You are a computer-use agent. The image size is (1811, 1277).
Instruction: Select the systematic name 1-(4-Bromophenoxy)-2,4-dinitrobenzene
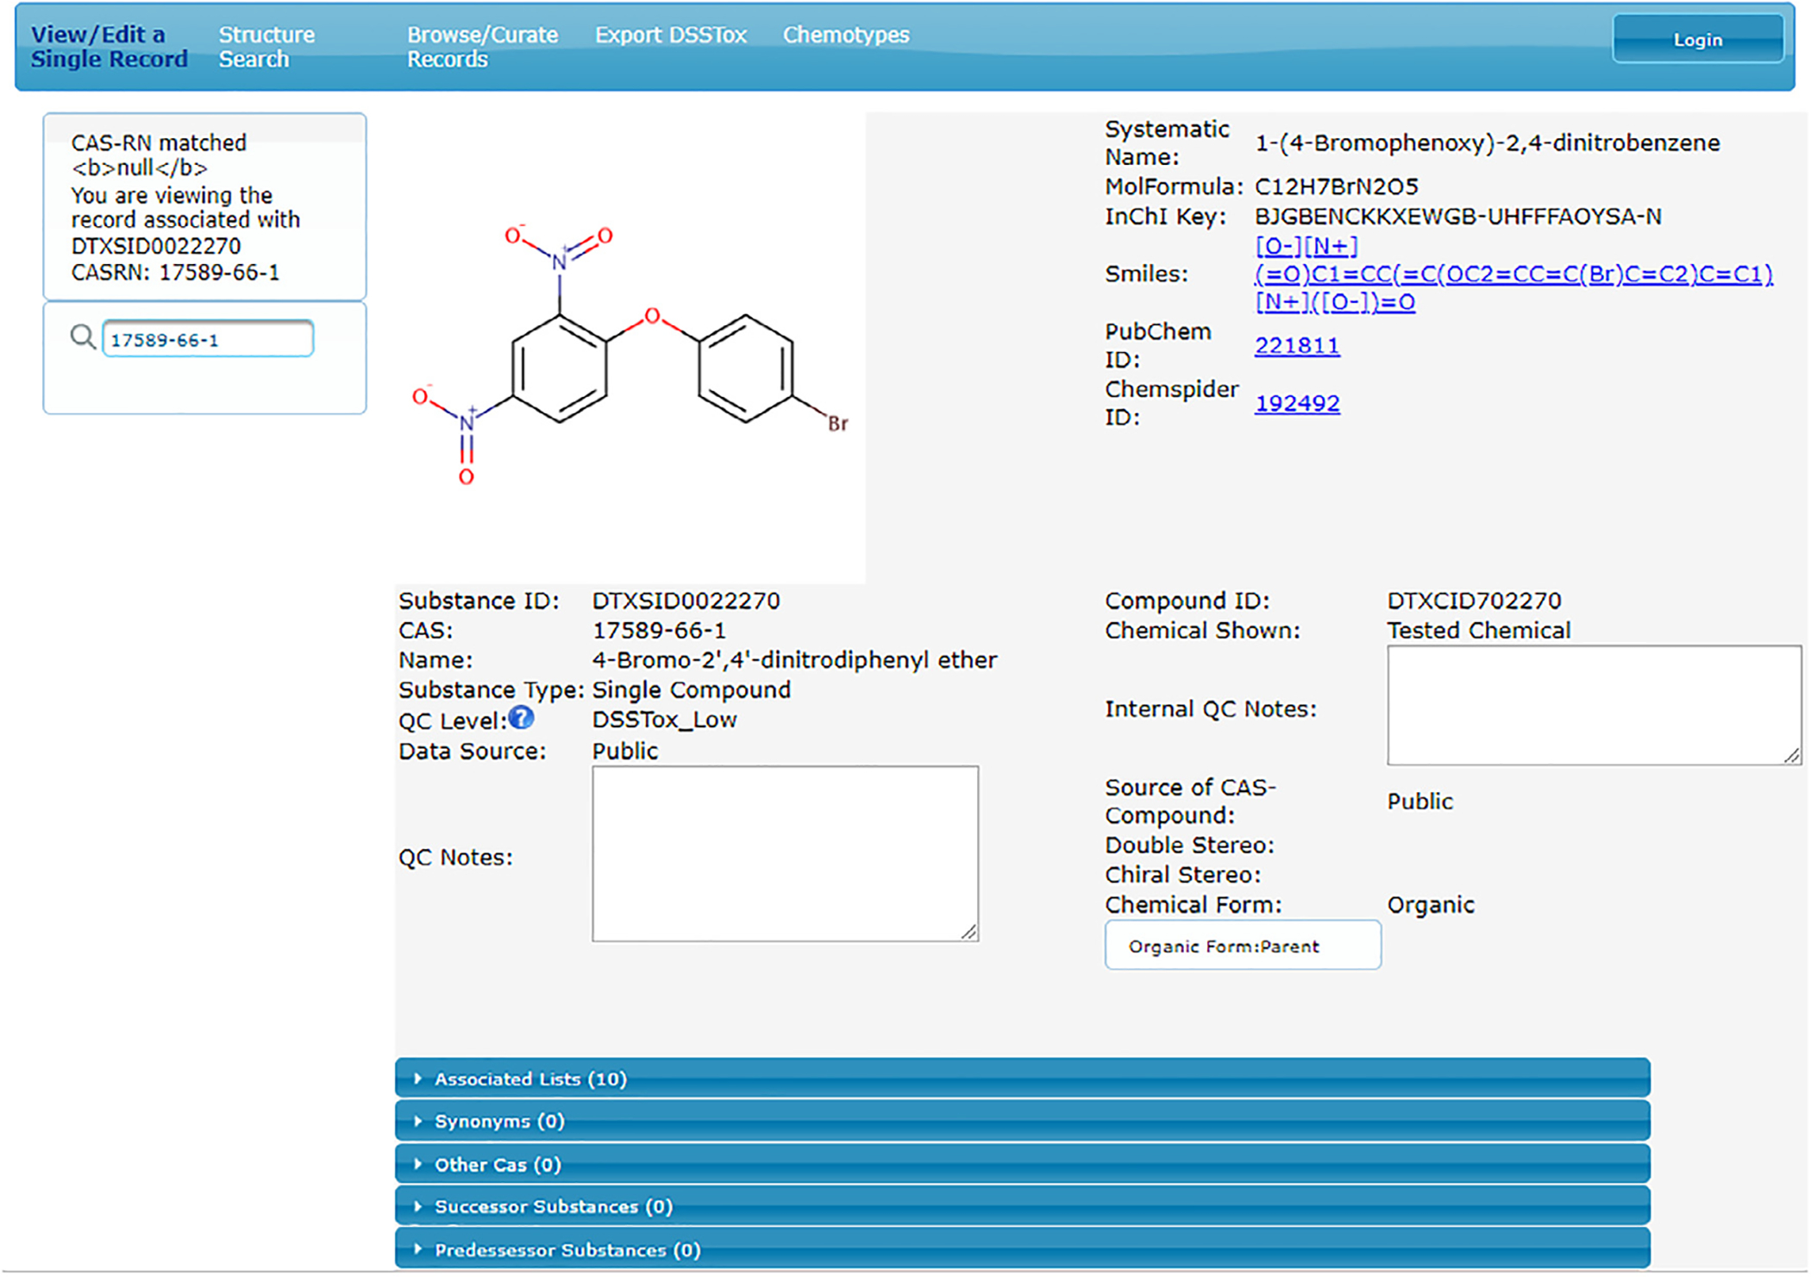1488,142
